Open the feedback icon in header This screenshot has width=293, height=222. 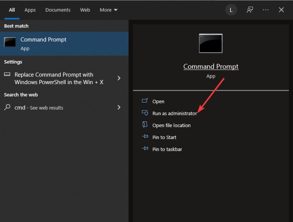pos(250,10)
